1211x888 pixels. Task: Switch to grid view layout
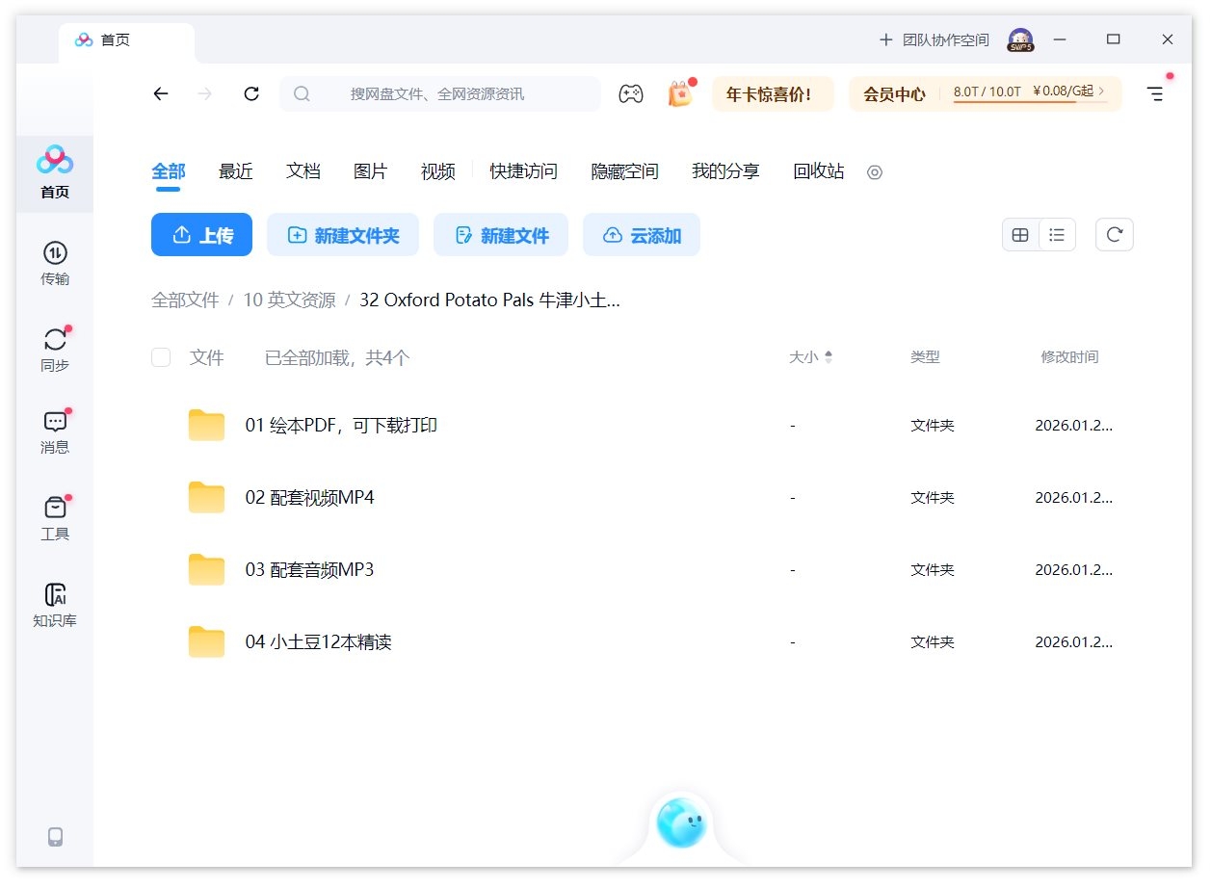point(1020,234)
